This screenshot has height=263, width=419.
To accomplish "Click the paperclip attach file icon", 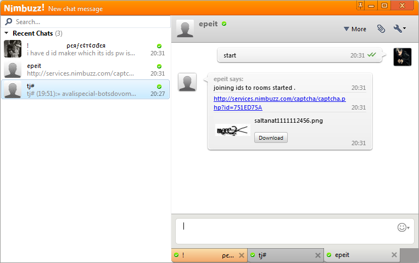I will pos(381,29).
